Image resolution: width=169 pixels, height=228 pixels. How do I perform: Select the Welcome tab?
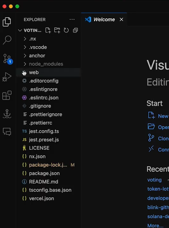(x=104, y=19)
